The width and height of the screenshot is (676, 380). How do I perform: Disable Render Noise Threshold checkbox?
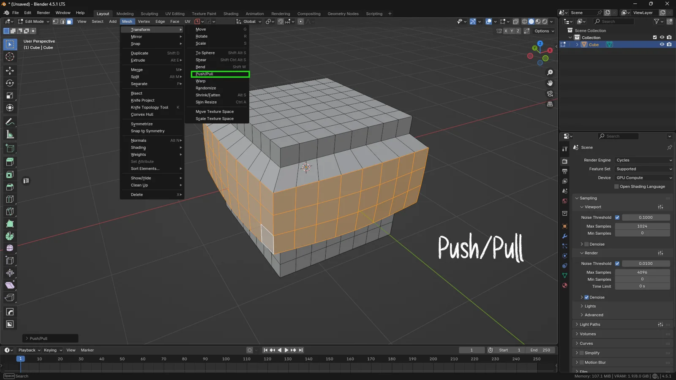click(617, 263)
